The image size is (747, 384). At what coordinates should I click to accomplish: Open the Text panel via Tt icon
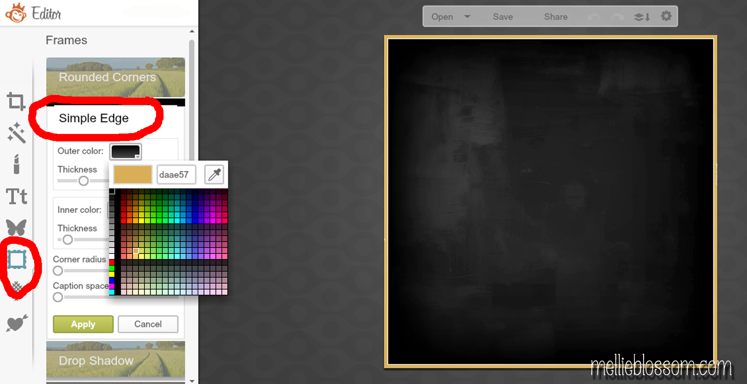click(x=17, y=196)
